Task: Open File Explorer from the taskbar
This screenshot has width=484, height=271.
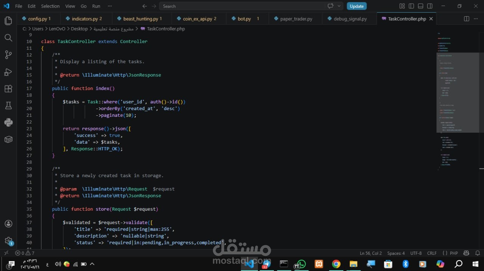Action: tap(354, 264)
